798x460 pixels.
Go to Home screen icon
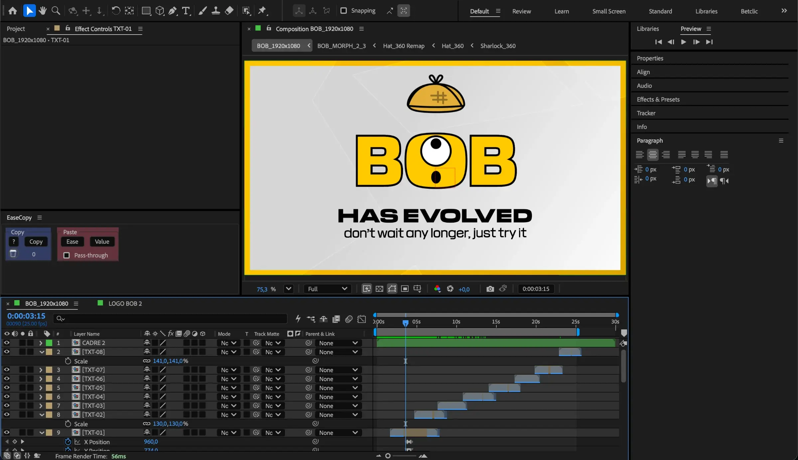pyautogui.click(x=13, y=11)
